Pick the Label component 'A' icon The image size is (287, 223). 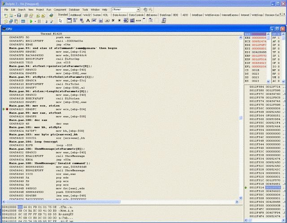88,21
